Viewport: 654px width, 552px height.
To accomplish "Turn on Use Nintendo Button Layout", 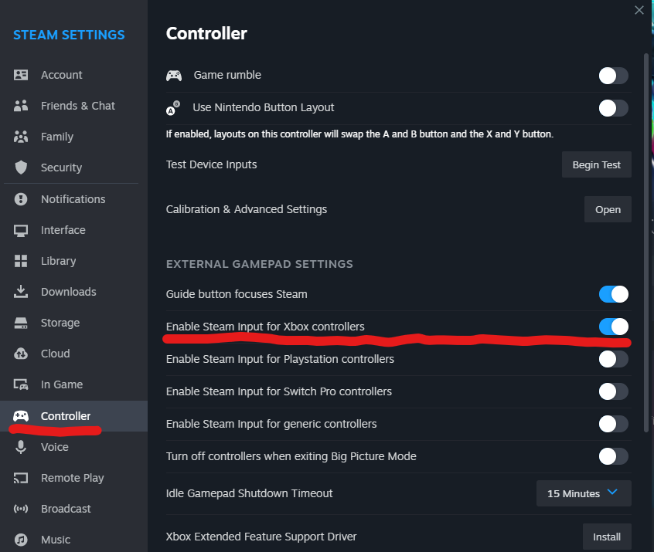I will coord(613,108).
